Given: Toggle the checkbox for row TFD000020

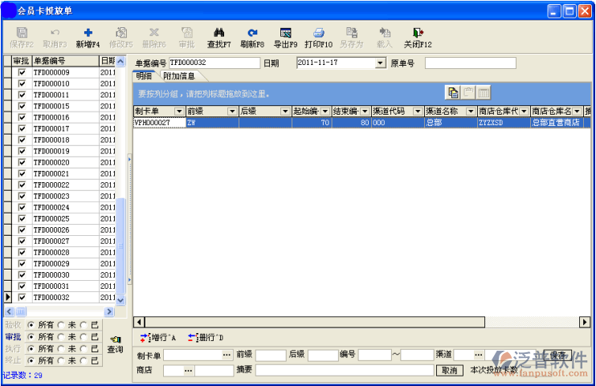Looking at the screenshot, I should pos(22,162).
